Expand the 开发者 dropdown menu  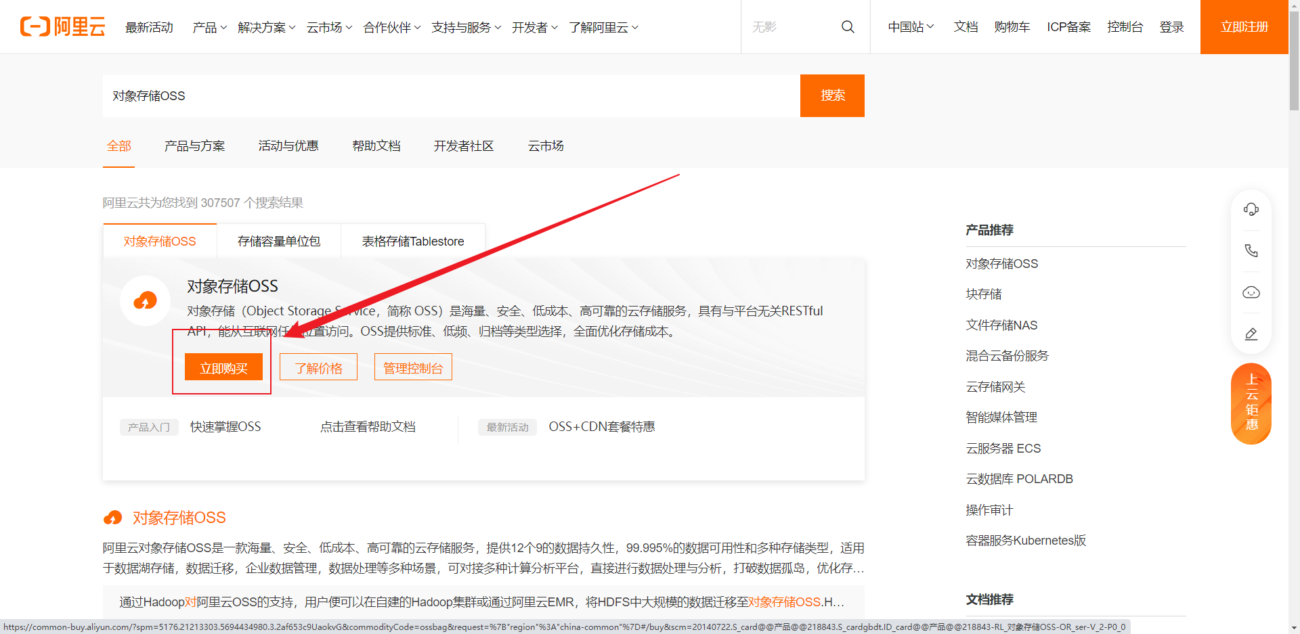coord(535,27)
